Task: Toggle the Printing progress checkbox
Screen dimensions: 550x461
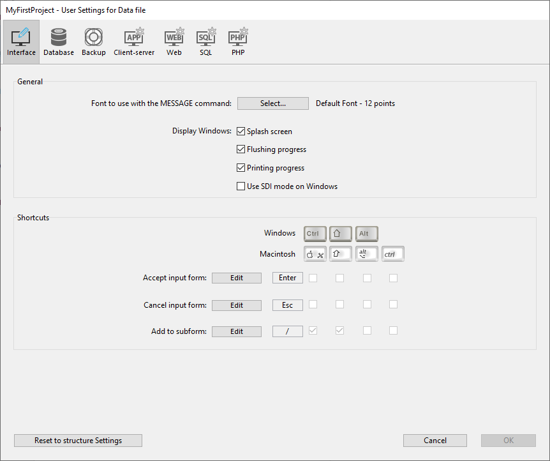Action: [x=241, y=168]
